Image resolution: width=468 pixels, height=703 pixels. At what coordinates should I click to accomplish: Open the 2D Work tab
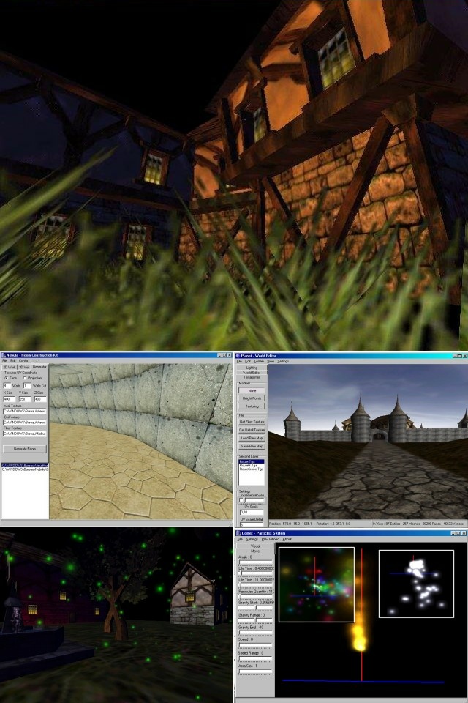[8, 366]
